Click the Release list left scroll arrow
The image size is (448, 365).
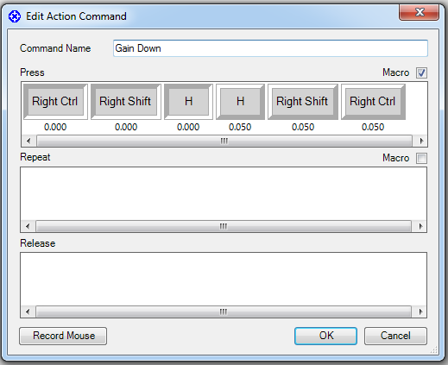click(28, 312)
